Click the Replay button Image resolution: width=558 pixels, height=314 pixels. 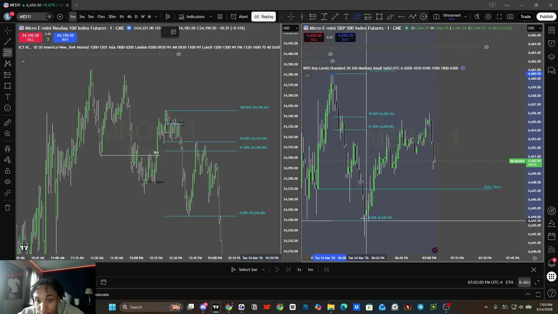[x=264, y=17]
